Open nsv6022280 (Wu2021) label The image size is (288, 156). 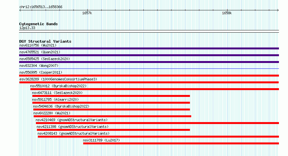pos(52,113)
